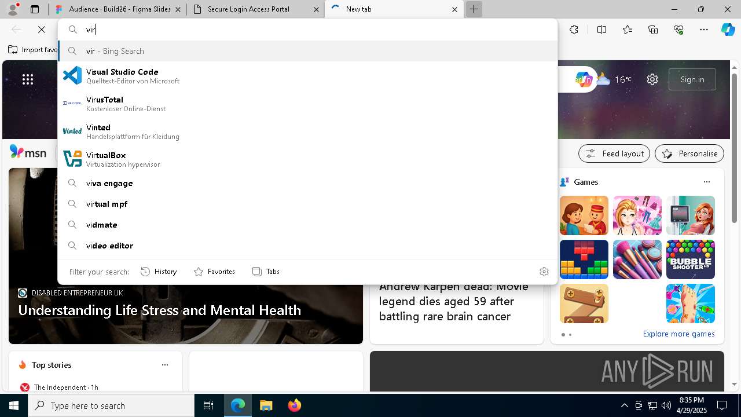Viewport: 741px width, 417px height.
Task: Select 'vir - Bing Search' suggestion
Action: pos(307,51)
